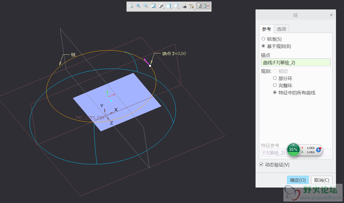Click the blue rectangular surface in the model
The width and height of the screenshot is (344, 203).
(x=117, y=102)
